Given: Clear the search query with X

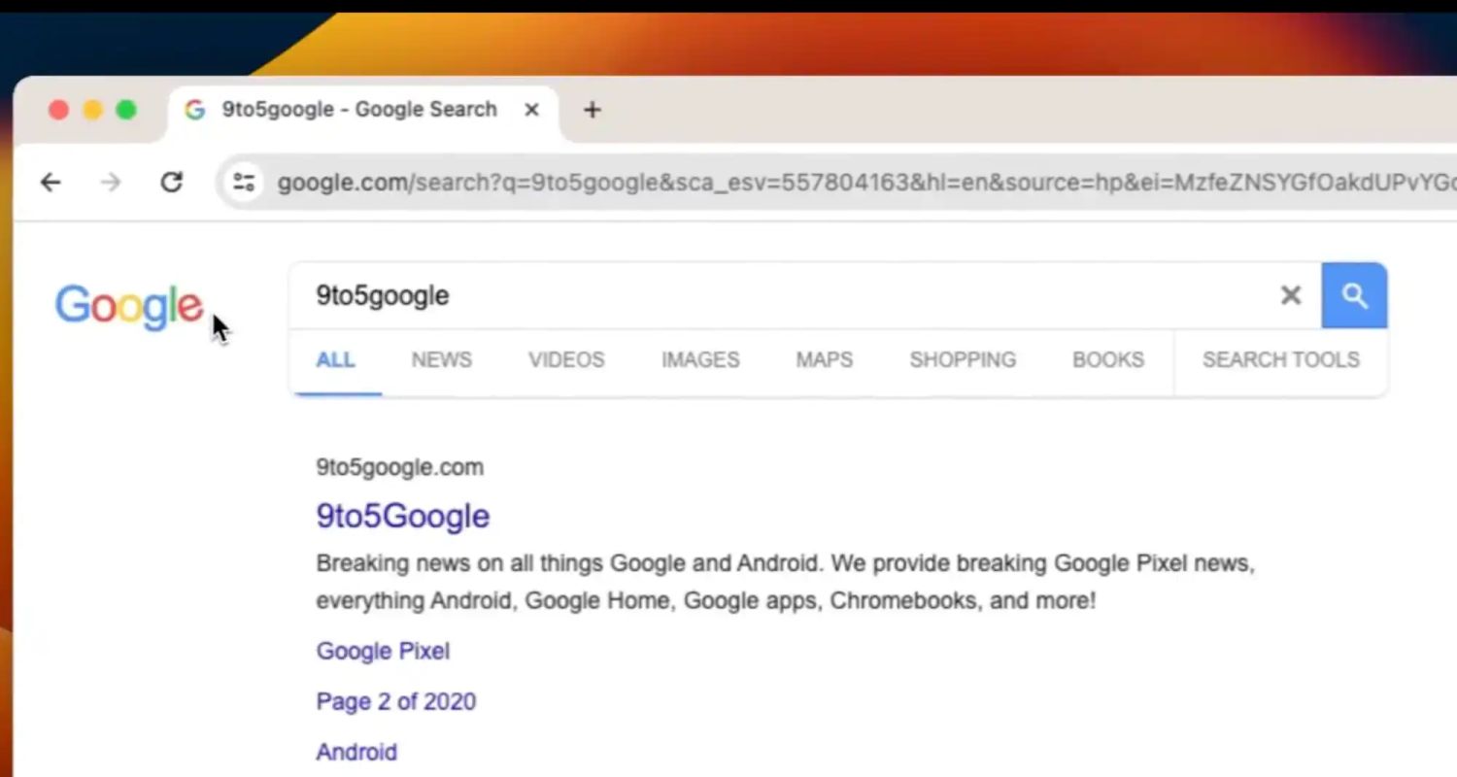Looking at the screenshot, I should (x=1290, y=295).
